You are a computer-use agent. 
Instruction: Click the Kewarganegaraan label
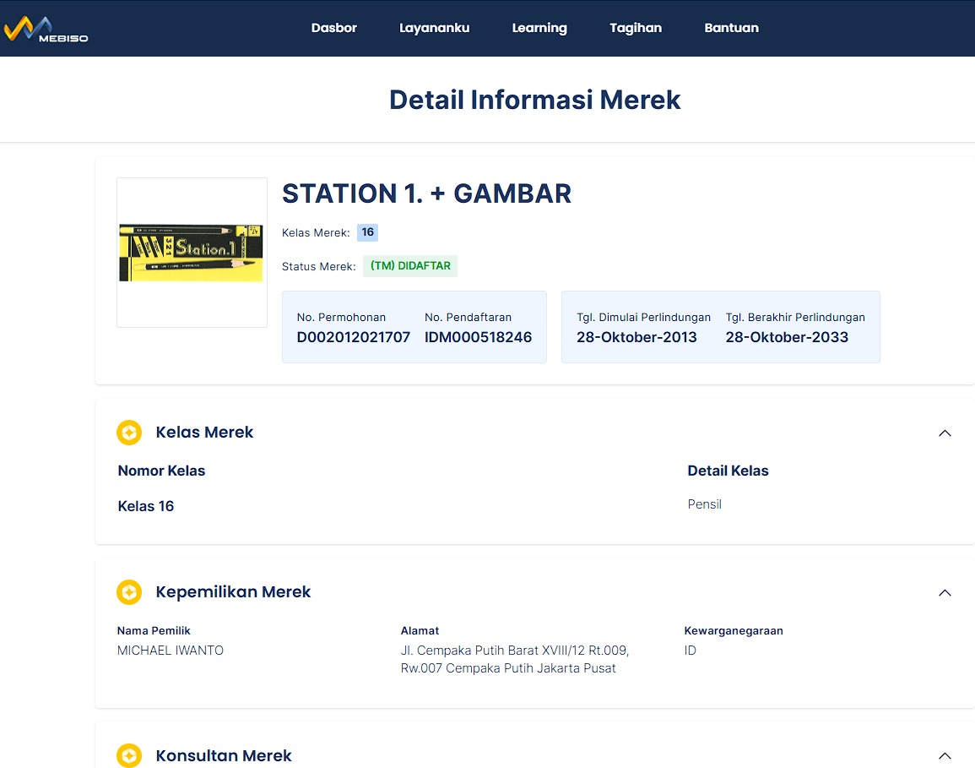click(734, 630)
